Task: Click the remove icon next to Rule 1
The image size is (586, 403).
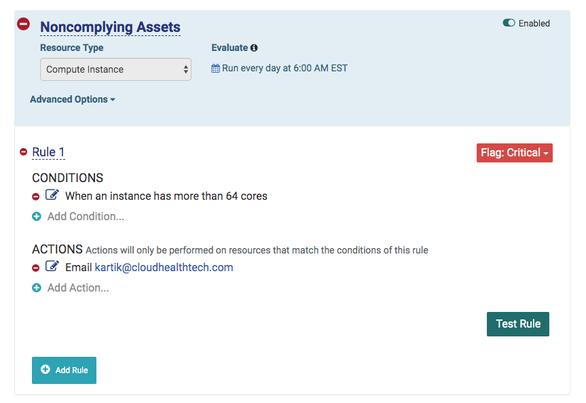Action: click(x=23, y=152)
